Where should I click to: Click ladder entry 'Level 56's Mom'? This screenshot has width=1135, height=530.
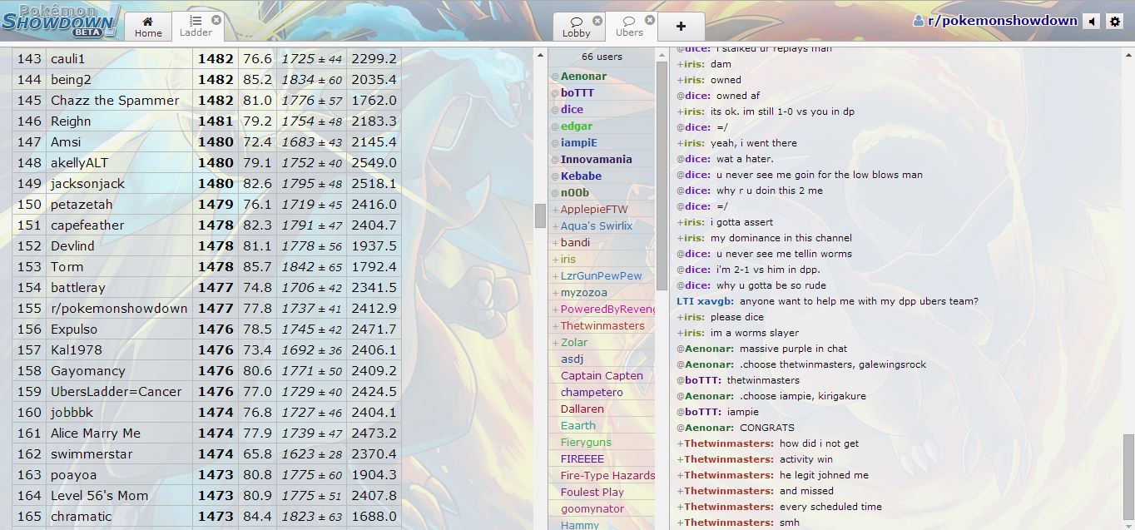(x=99, y=496)
